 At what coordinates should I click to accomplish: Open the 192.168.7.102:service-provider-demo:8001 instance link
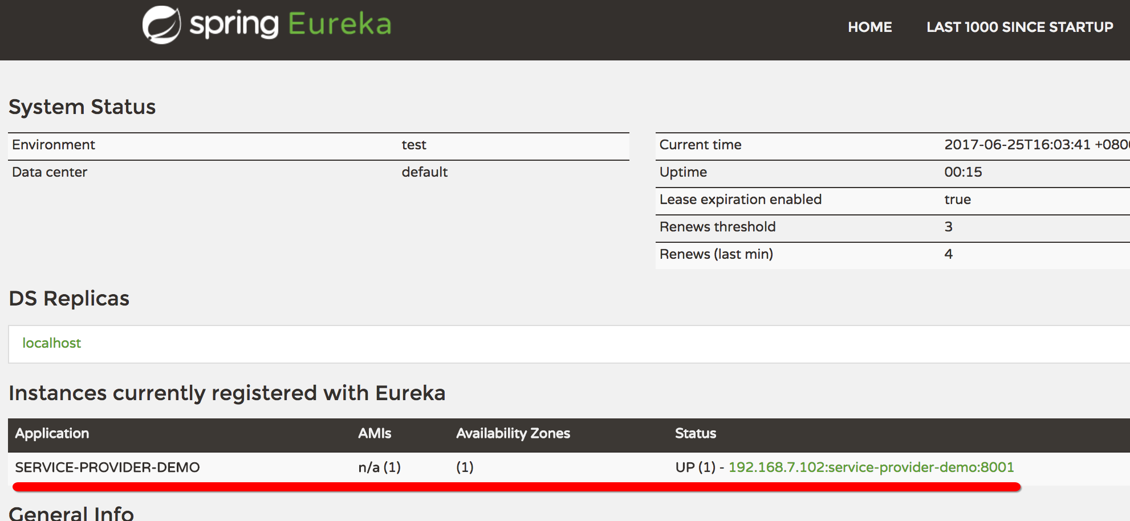coord(871,467)
